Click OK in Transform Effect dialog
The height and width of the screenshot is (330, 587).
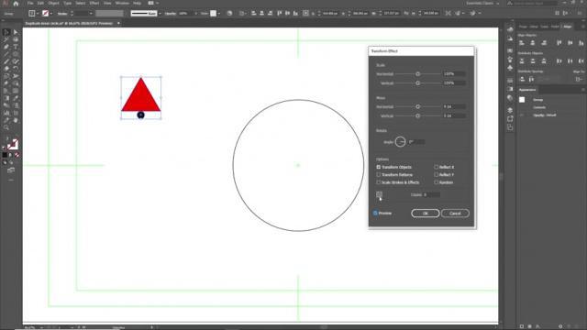tap(426, 214)
